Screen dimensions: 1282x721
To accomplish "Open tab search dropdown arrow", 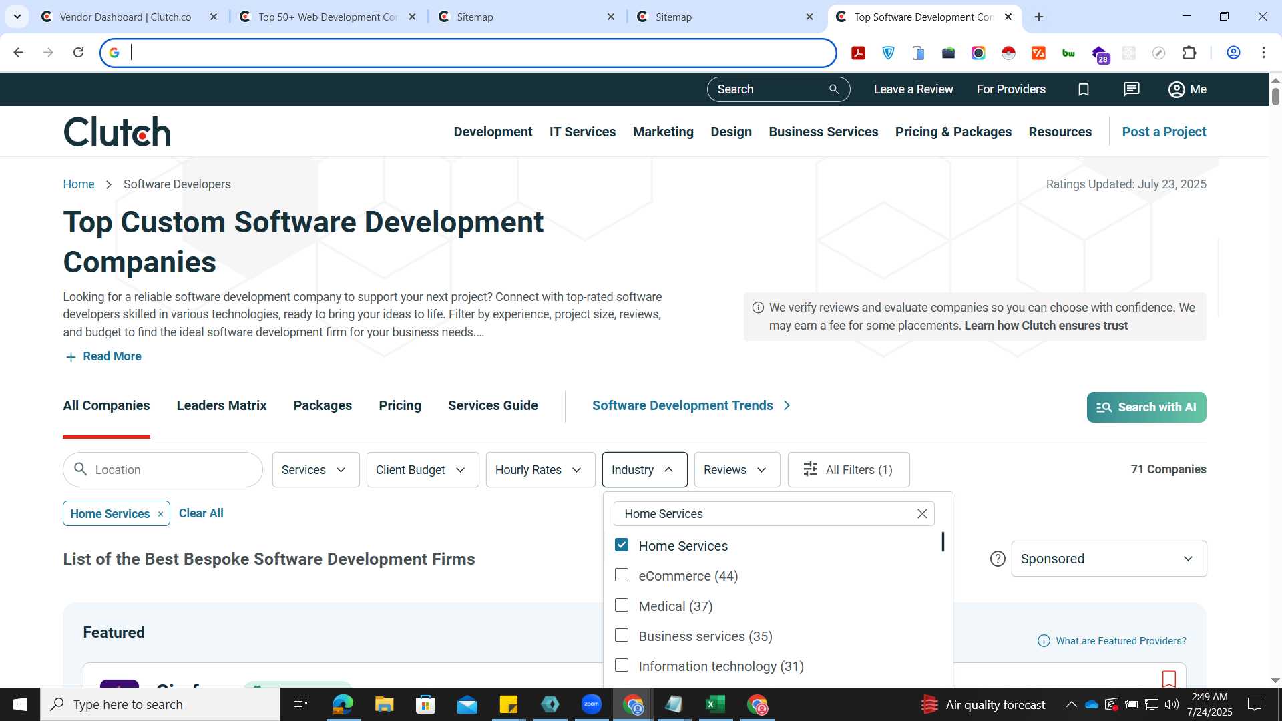I will click(17, 17).
